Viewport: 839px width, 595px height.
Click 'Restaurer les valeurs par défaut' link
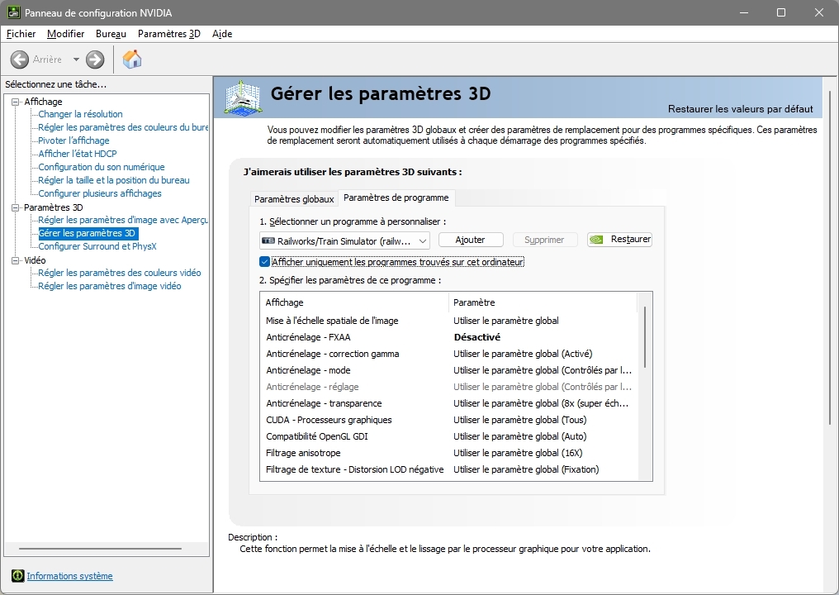click(740, 109)
